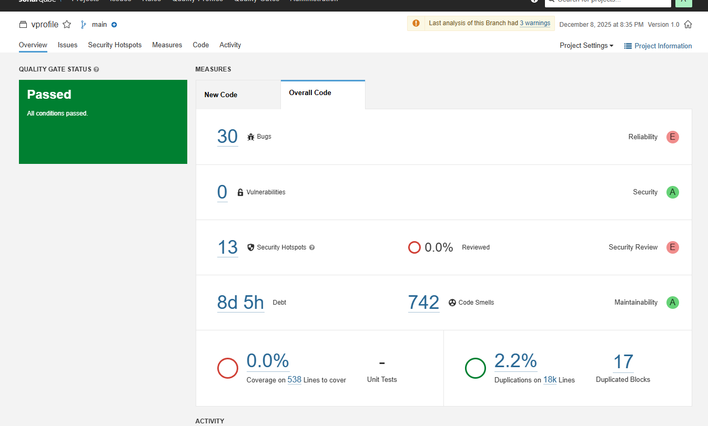This screenshot has width=708, height=426.
Task: Open the help tooltip icon after Security Hotspots
Action: [312, 247]
